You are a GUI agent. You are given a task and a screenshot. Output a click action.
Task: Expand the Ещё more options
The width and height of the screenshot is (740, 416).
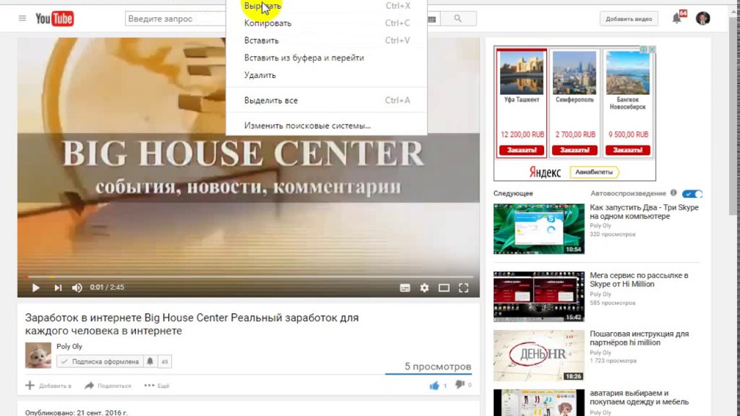(157, 385)
